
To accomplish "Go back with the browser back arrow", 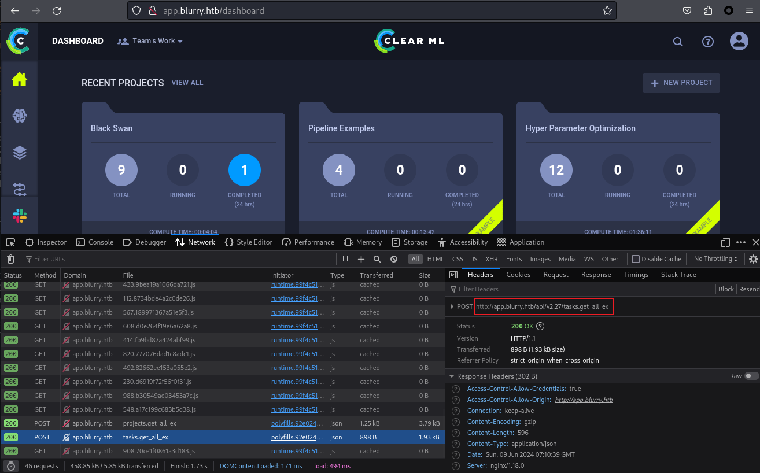I will (15, 10).
